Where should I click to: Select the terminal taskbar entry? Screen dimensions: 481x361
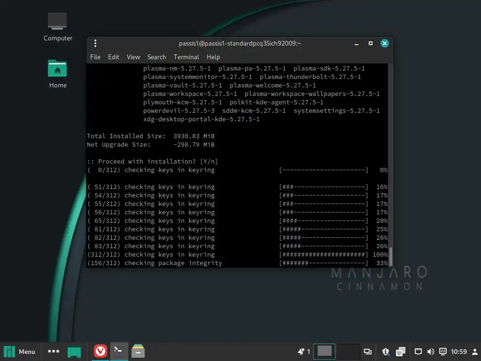point(119,351)
